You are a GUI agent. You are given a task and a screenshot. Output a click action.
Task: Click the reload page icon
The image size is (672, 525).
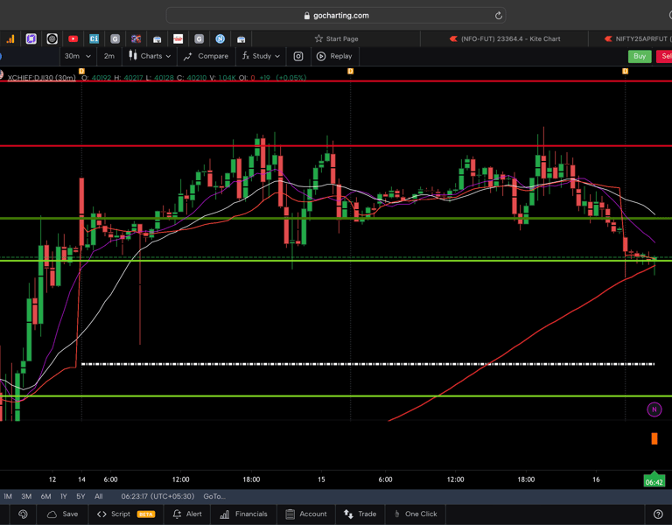click(x=499, y=16)
